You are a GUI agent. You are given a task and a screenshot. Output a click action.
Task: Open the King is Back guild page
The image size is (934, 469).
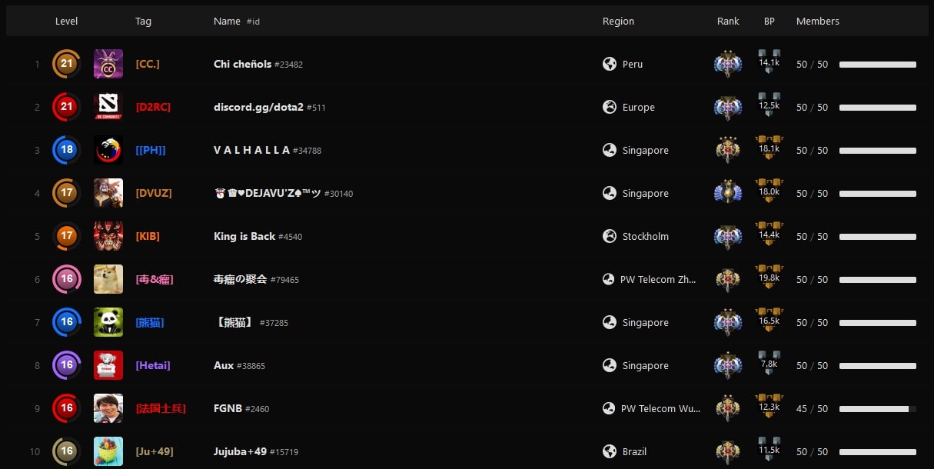(244, 236)
